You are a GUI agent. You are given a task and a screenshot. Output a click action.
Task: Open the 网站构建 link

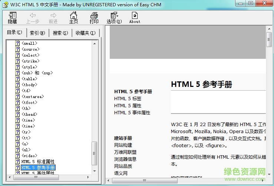coord(123,145)
